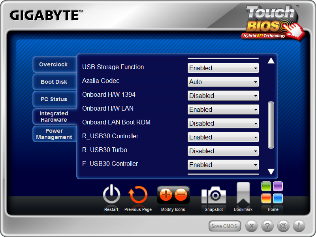Viewport: 316px width, 237px height.
Task: Click the Onboard LAN Boot ROM label
Action: [x=116, y=122]
